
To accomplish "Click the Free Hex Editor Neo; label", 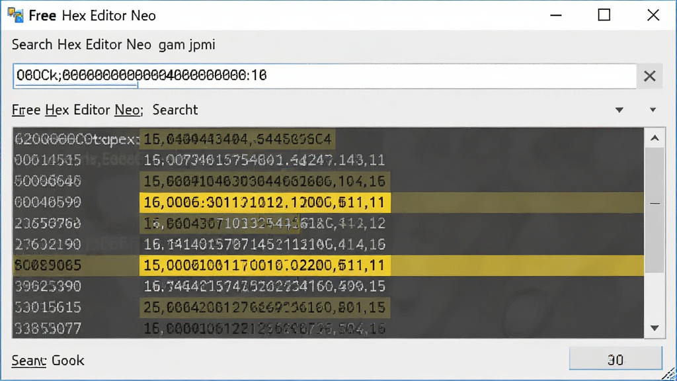I will [77, 110].
